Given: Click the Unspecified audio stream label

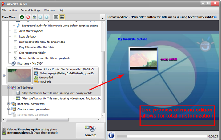Looking at the screenshot, I should 46,78.
